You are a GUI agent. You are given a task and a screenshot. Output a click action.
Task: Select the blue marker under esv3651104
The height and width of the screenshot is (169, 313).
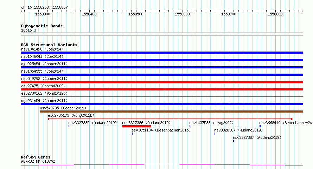click(x=132, y=134)
